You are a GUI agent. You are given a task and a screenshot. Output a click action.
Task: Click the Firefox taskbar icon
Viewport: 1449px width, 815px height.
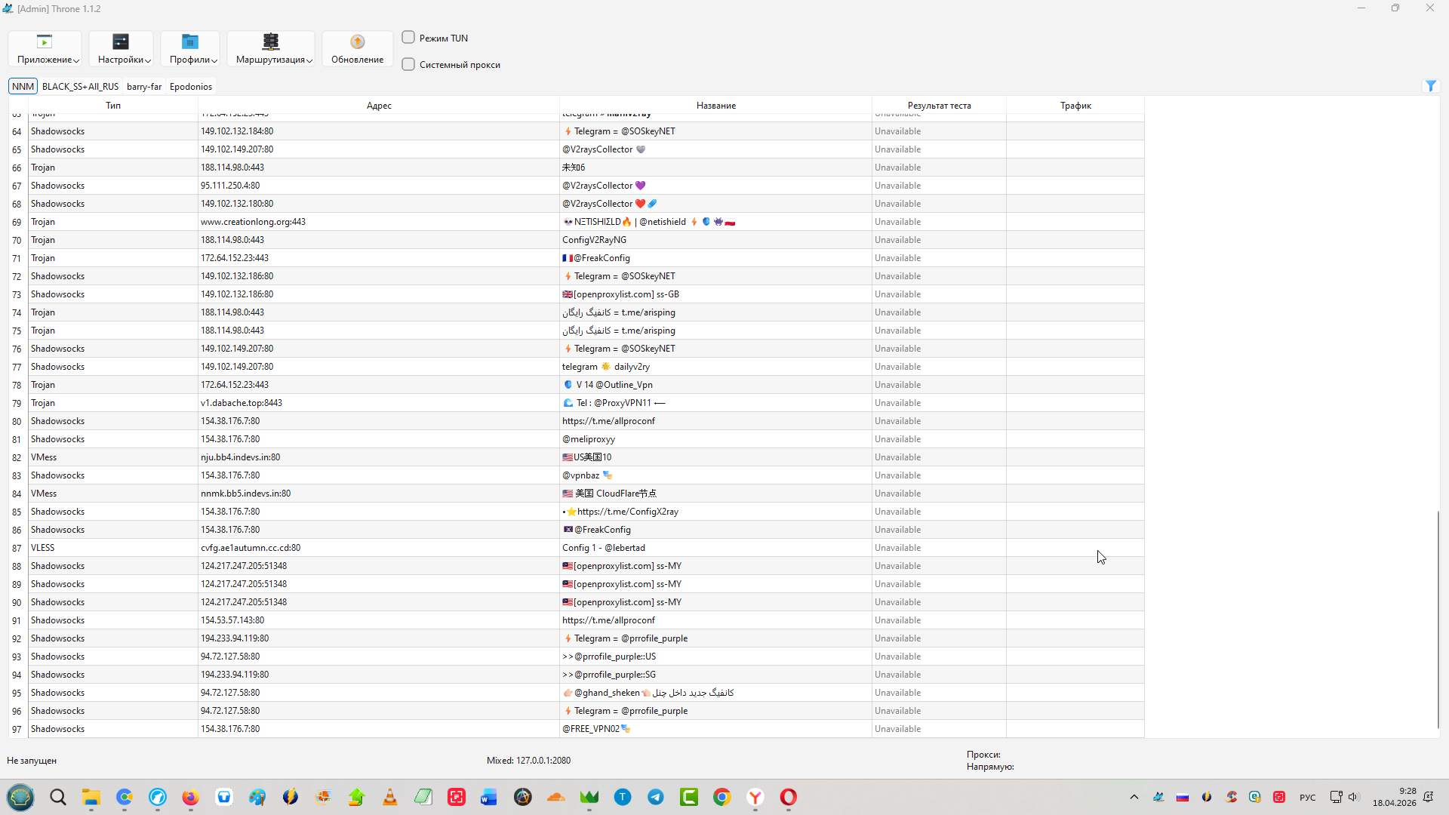(x=190, y=797)
